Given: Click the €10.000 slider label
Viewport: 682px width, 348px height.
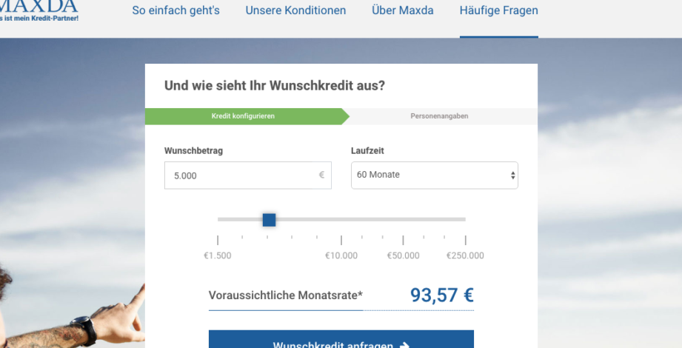Looking at the screenshot, I should [x=341, y=256].
